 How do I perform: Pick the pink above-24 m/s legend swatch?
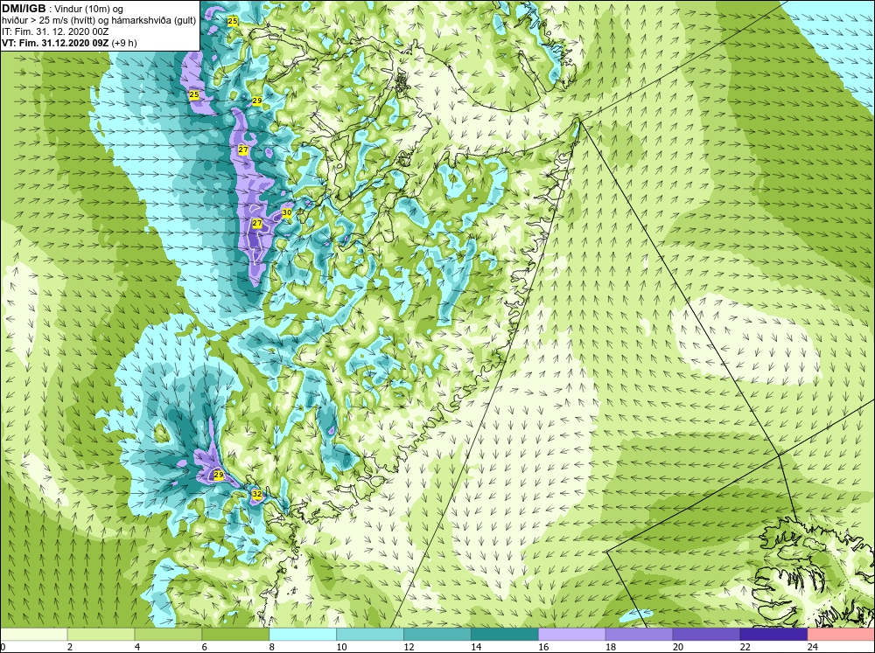[x=841, y=634]
